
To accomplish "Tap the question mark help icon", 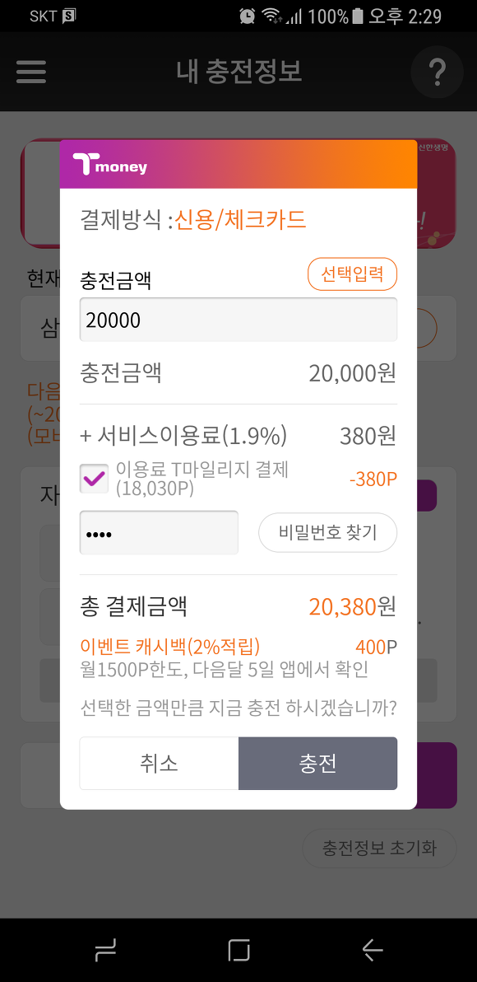I will point(437,72).
